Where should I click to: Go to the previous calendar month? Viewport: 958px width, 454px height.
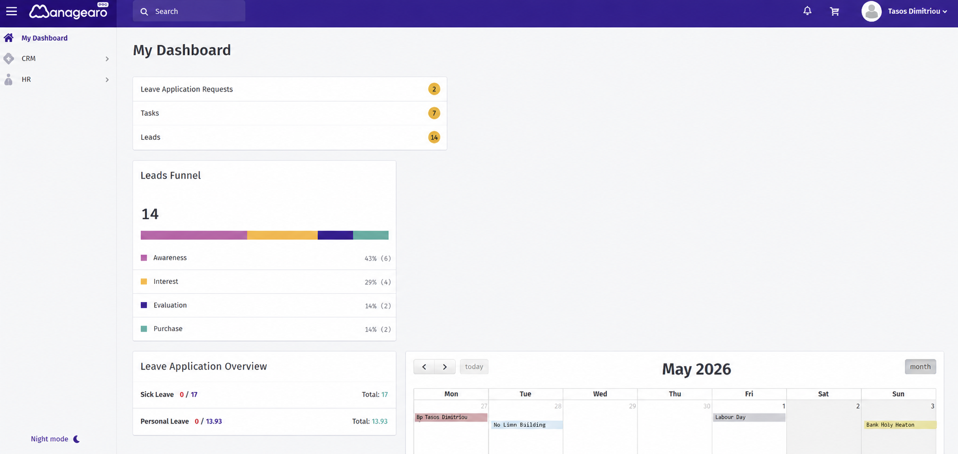click(424, 367)
